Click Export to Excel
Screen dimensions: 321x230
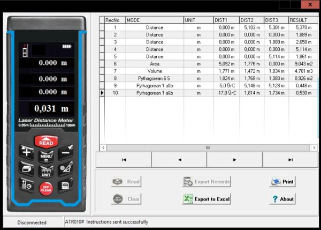click(x=207, y=199)
